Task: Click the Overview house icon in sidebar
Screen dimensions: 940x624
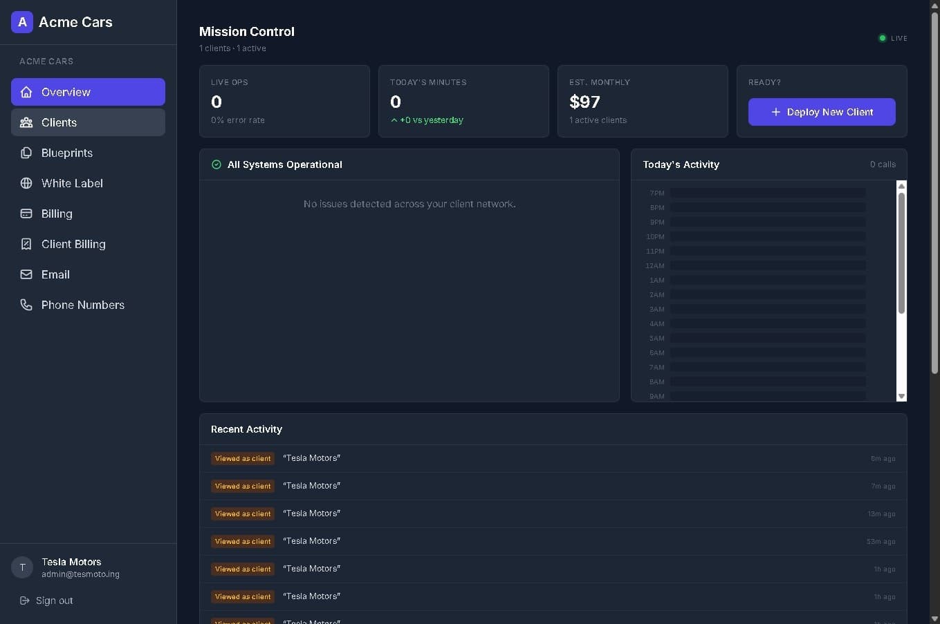Action: click(26, 92)
